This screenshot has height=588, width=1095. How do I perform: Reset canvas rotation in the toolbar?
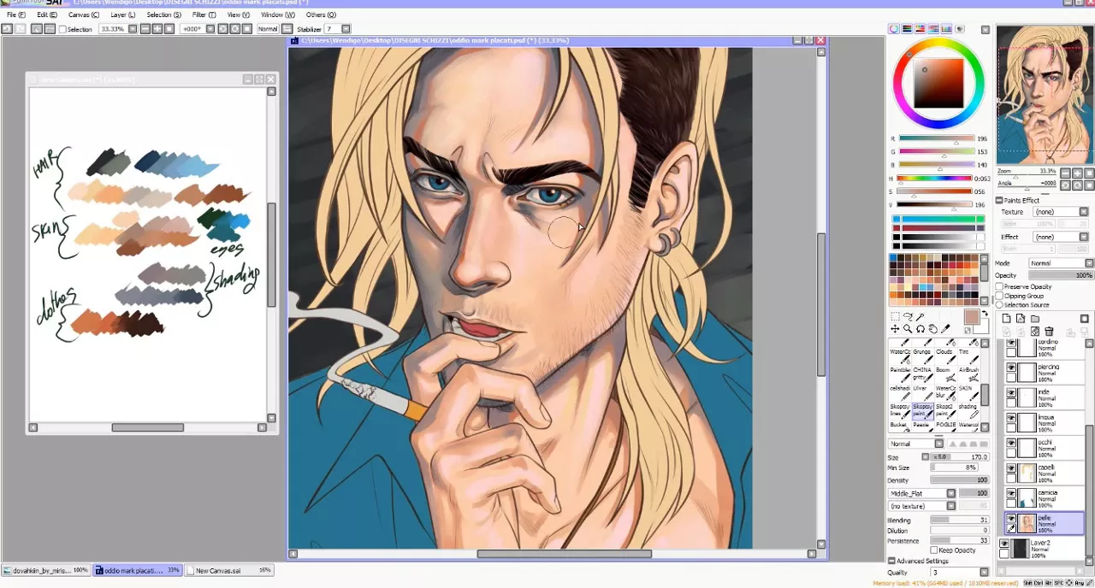246,28
